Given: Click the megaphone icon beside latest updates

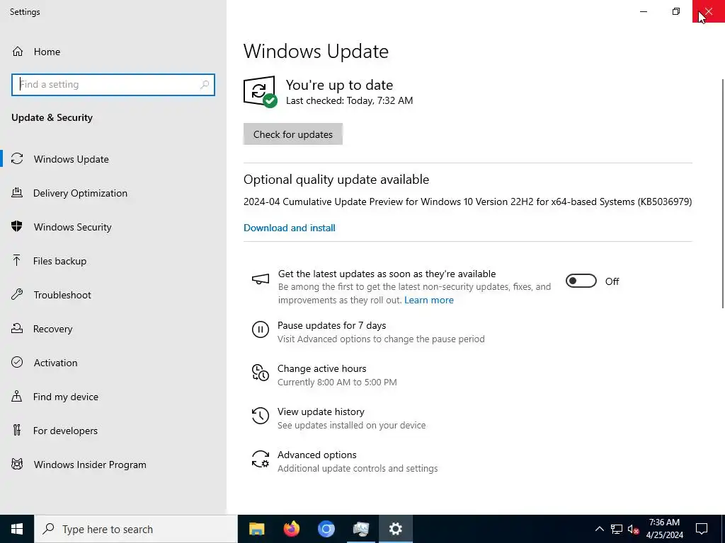Looking at the screenshot, I should [x=261, y=279].
